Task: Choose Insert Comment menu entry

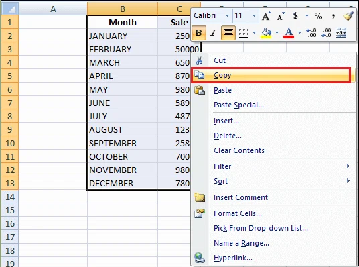Action: coord(273,197)
